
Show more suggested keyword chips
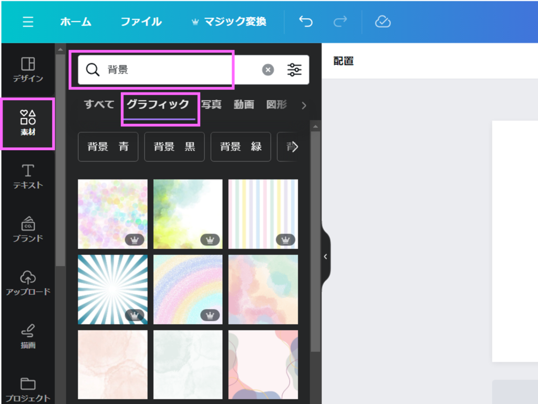pyautogui.click(x=295, y=146)
